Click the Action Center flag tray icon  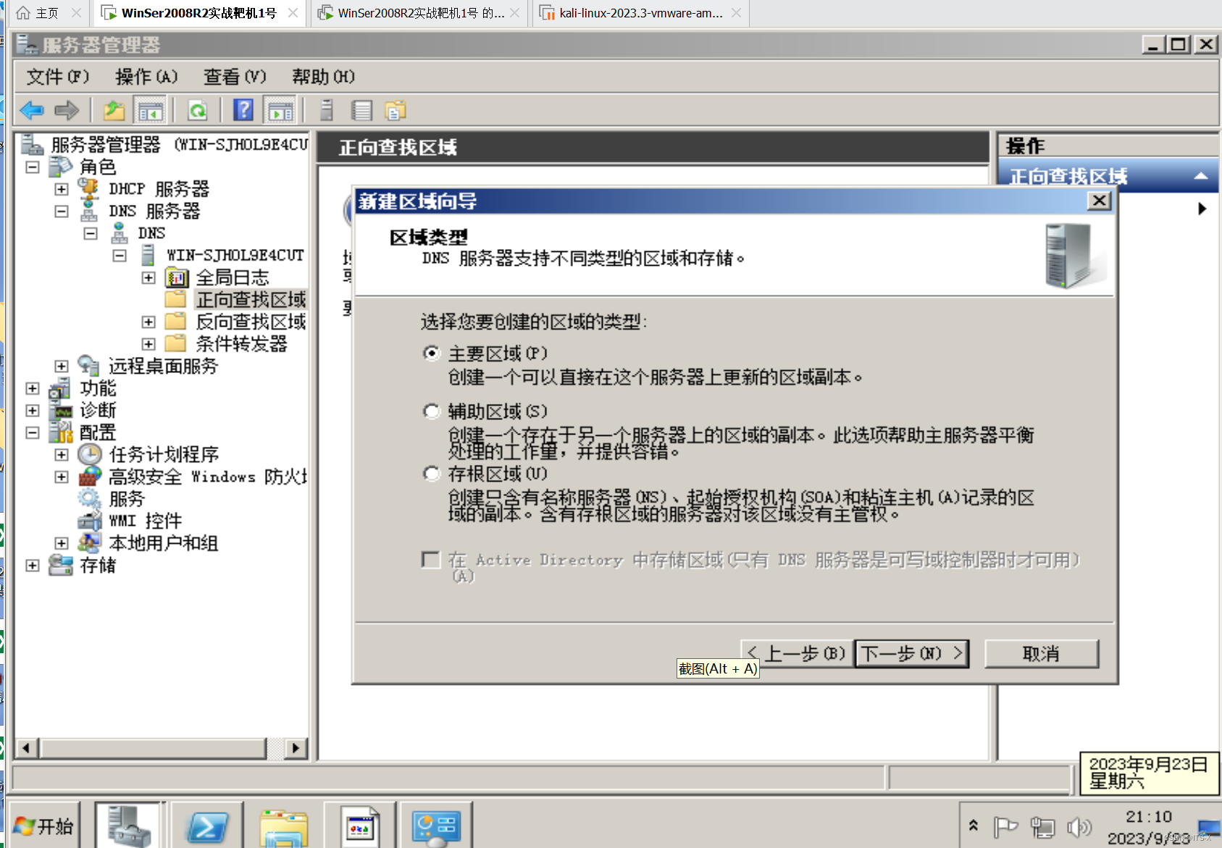pos(1005,826)
